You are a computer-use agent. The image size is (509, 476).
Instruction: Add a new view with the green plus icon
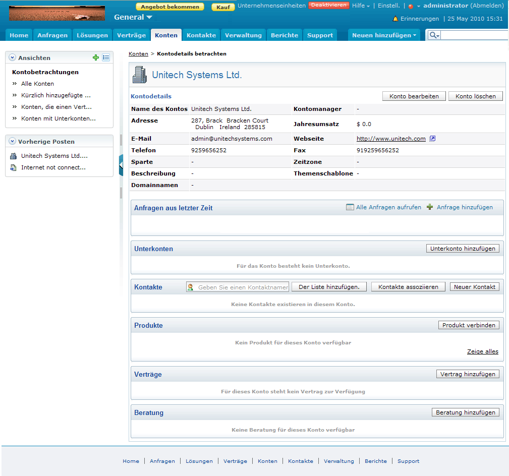(96, 57)
